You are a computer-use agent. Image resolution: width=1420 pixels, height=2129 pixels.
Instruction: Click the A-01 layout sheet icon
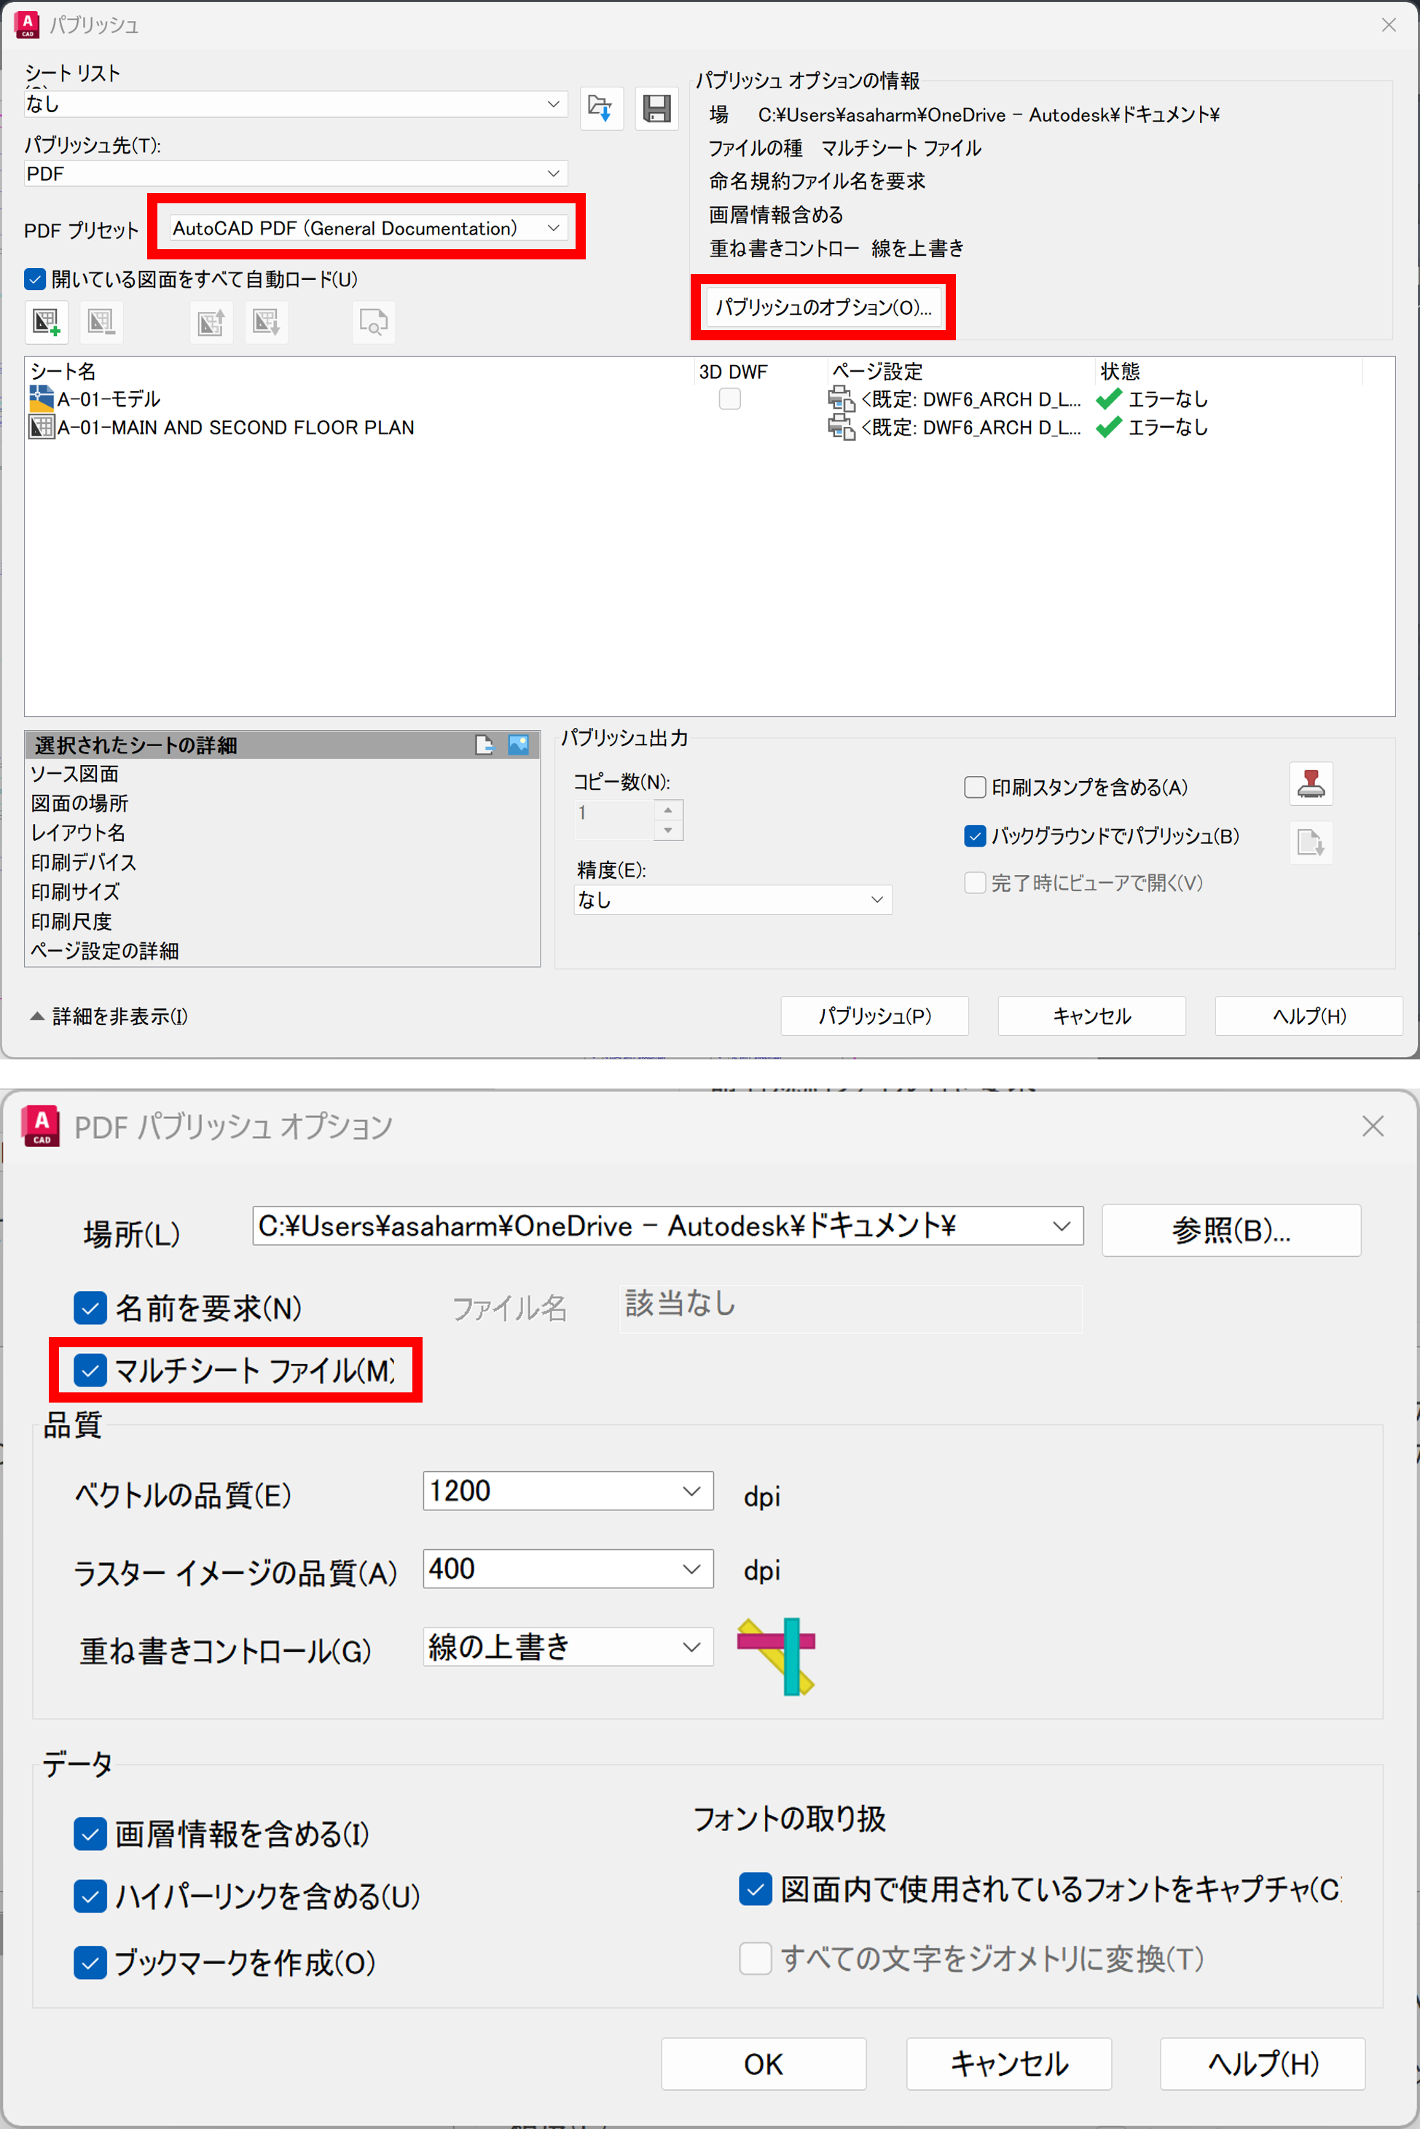42,428
